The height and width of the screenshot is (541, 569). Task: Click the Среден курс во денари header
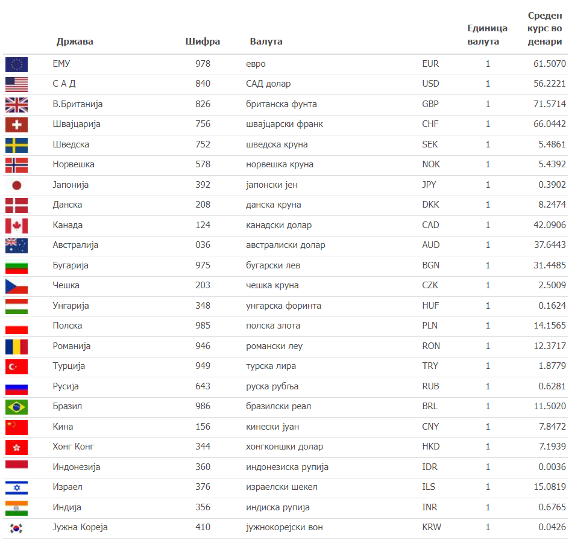(545, 28)
